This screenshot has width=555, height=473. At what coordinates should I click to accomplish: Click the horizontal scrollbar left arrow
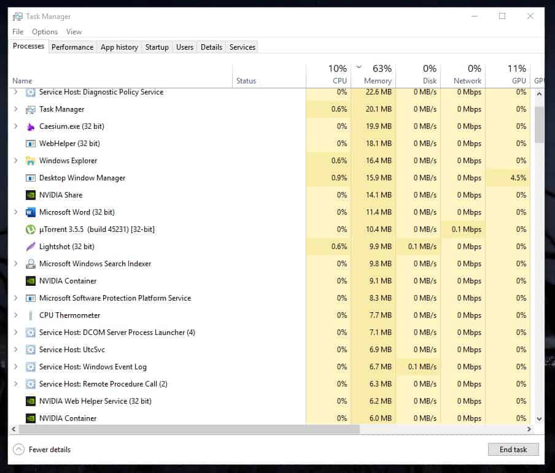pos(14,429)
